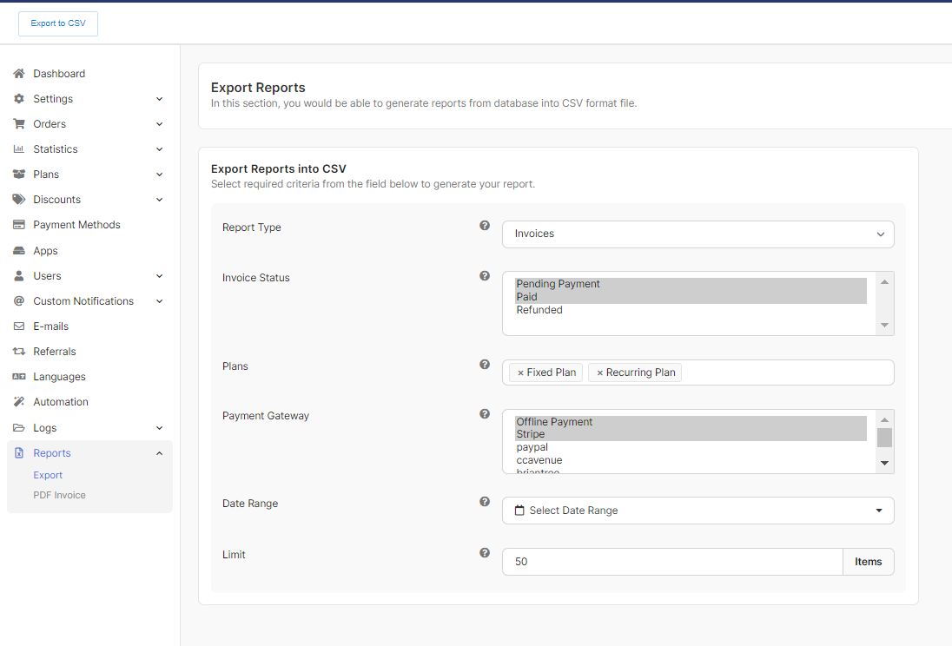Collapse the Reports submenu chevron

click(x=159, y=453)
